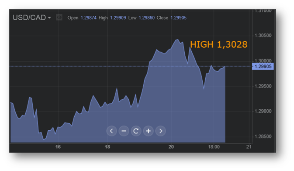294x171 pixels.
Task: Click the Open value 1.29874
Action: [89, 18]
